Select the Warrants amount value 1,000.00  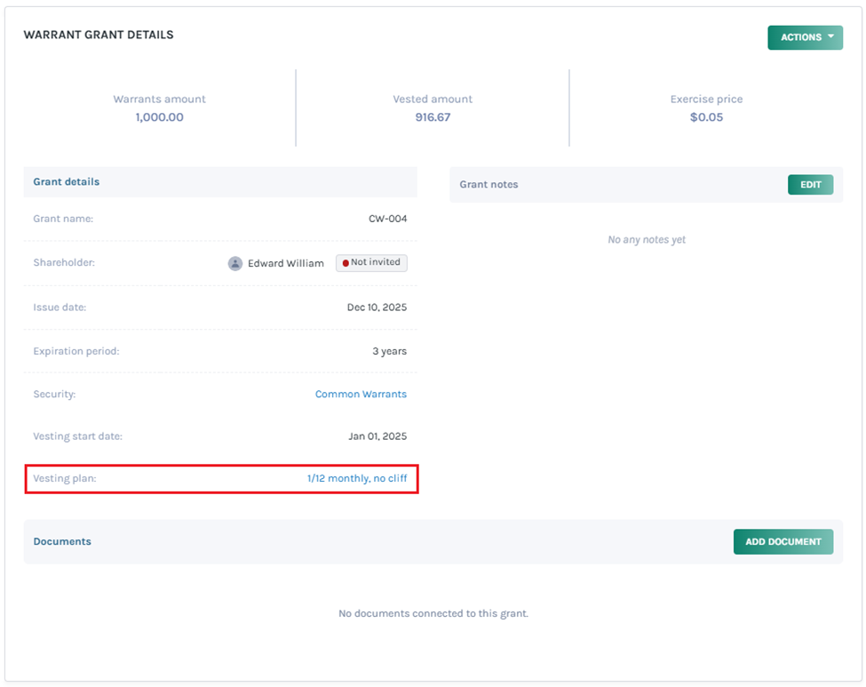tap(159, 116)
